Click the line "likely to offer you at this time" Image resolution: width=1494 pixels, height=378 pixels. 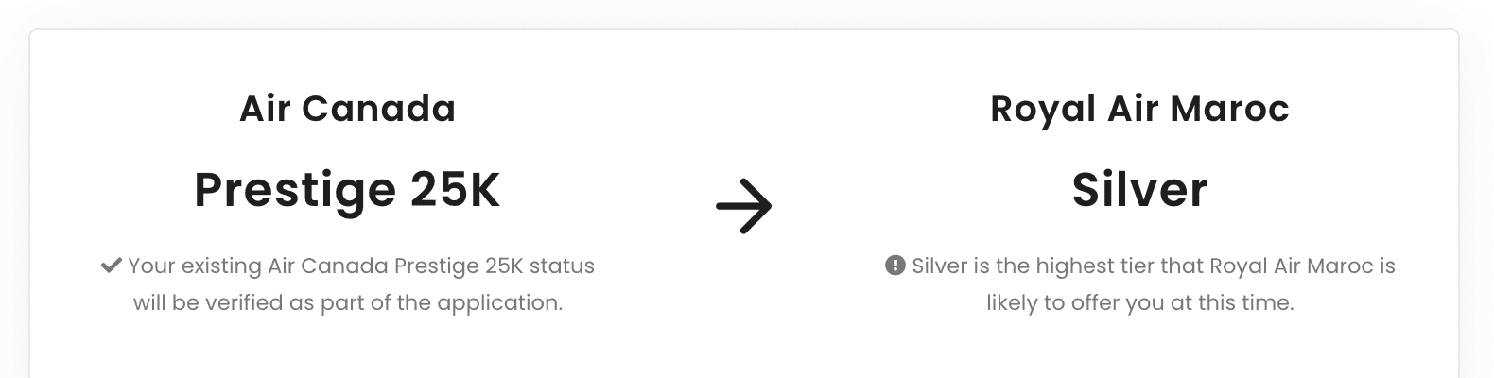[1139, 302]
